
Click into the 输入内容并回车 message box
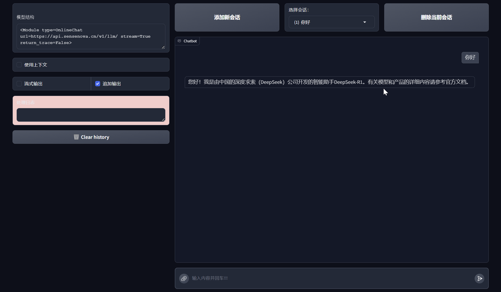332,278
